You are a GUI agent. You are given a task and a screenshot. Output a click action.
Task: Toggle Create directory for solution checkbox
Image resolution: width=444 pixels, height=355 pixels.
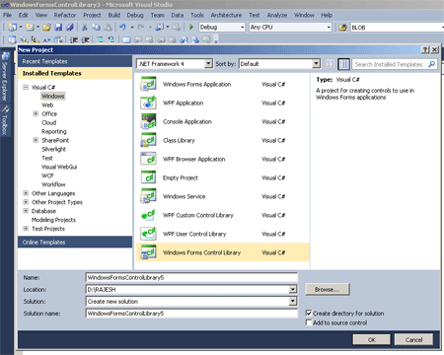(309, 313)
